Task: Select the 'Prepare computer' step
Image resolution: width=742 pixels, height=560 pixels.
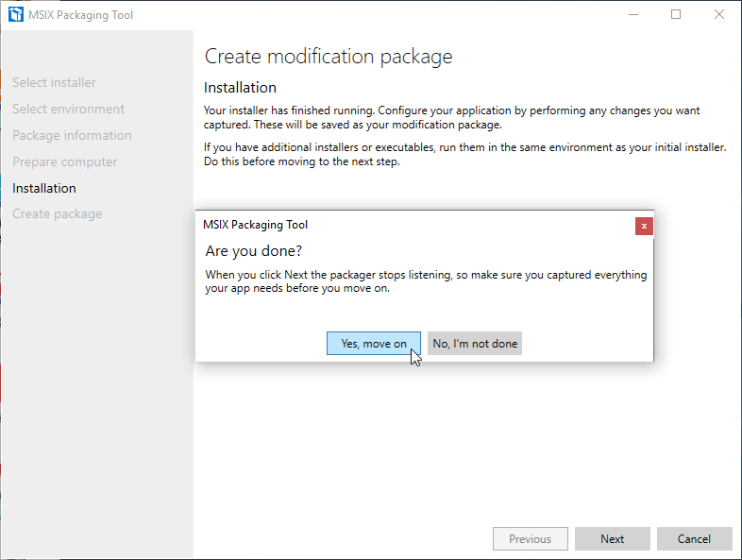Action: tap(64, 162)
